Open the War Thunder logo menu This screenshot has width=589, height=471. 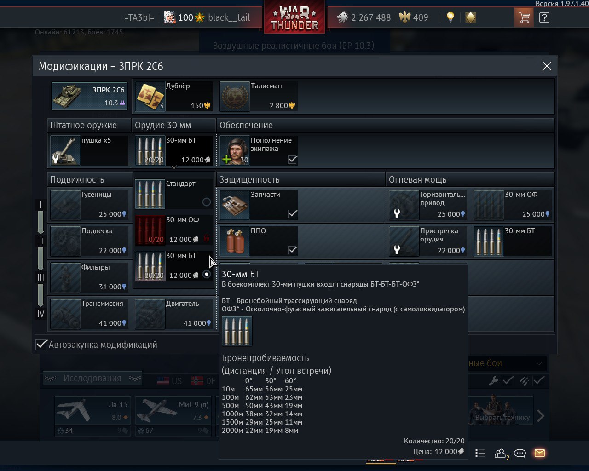click(x=294, y=18)
